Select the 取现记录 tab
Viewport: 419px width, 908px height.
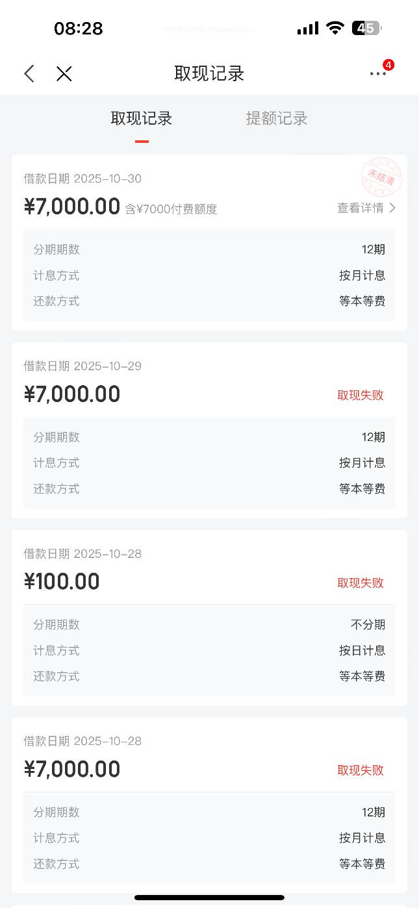(142, 118)
